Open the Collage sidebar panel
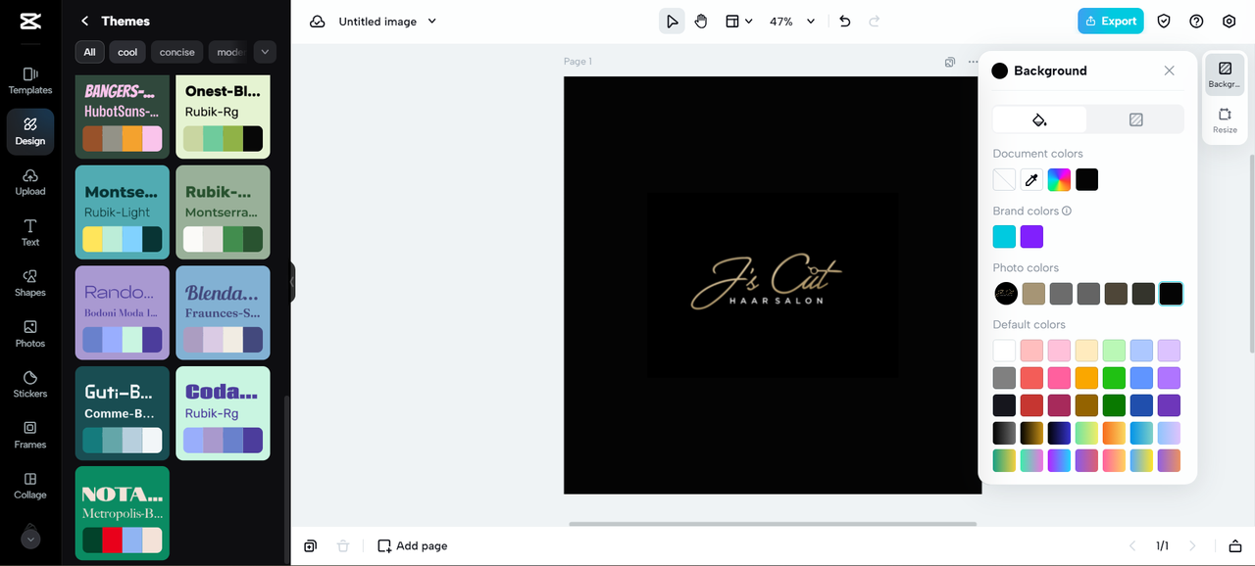1255x566 pixels. tap(30, 486)
